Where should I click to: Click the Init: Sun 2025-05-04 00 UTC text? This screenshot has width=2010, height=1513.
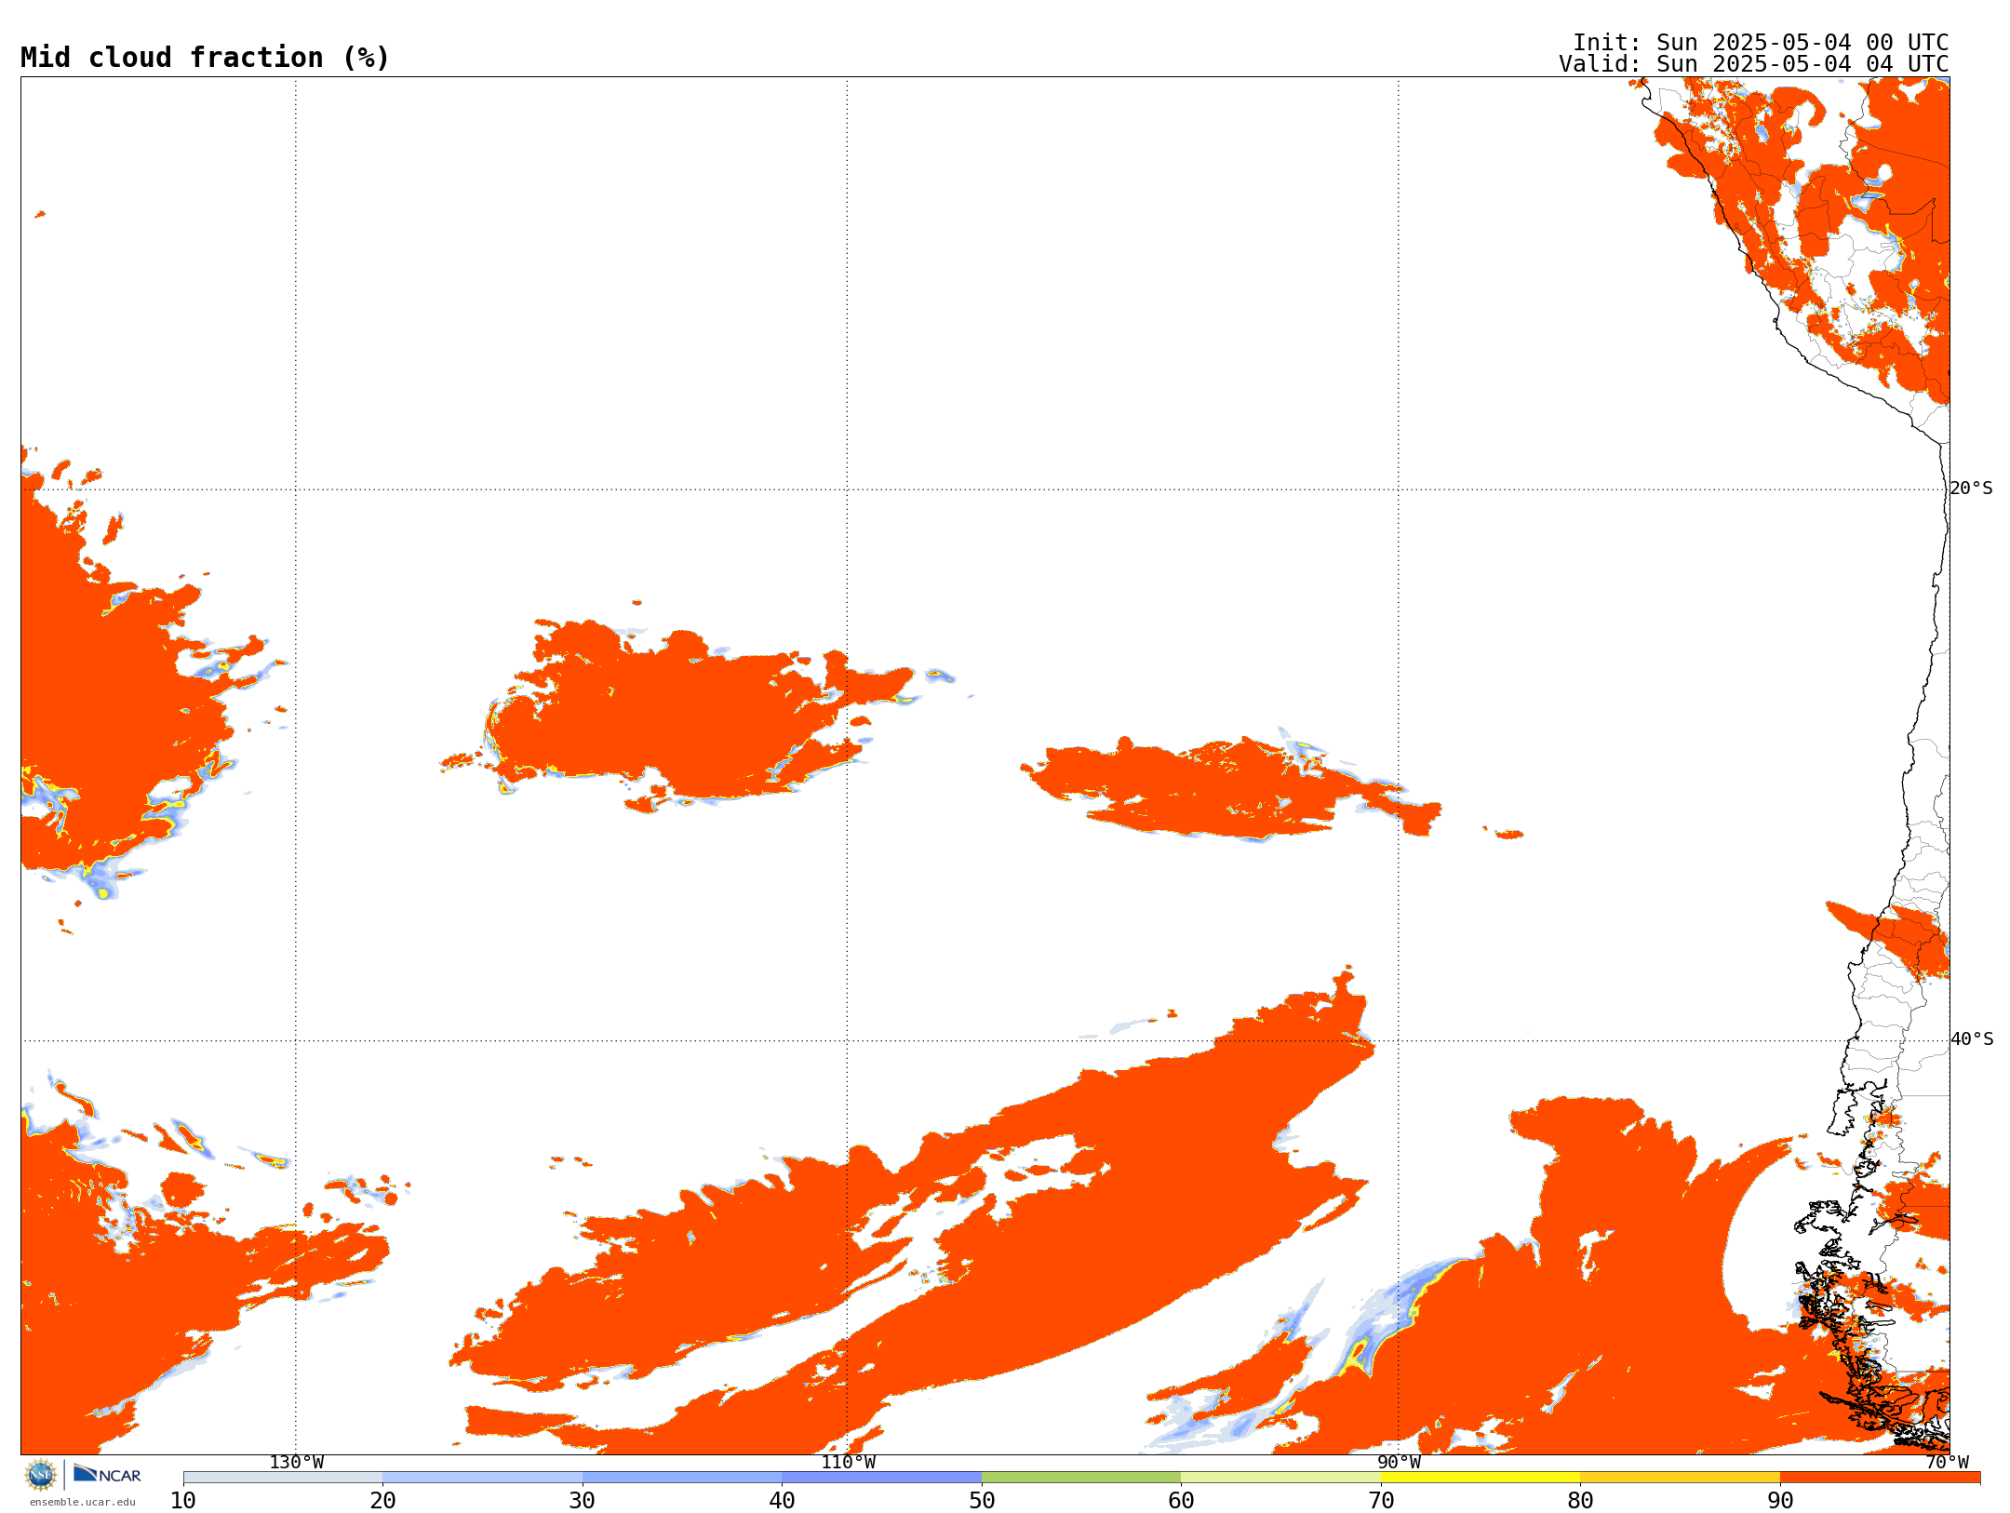point(1761,43)
